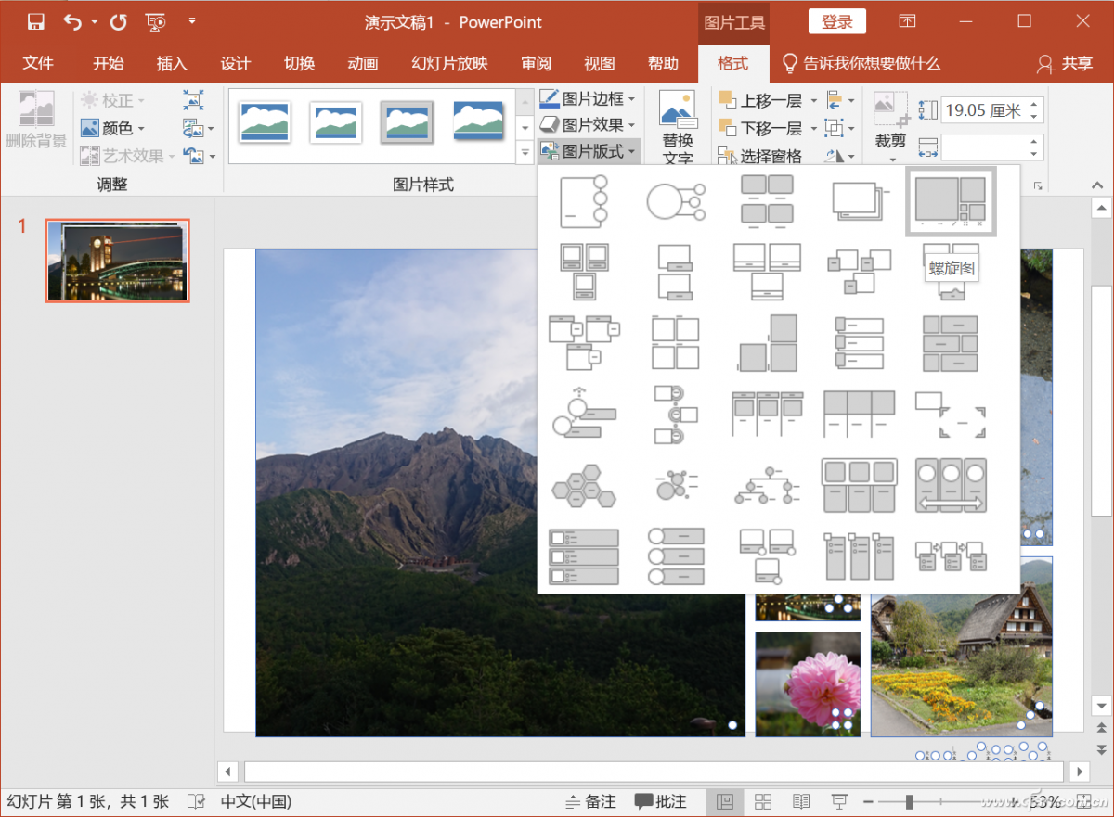1114x817 pixels.
Task: Open 图片效果 picture effects dropdown
Action: pyautogui.click(x=589, y=124)
